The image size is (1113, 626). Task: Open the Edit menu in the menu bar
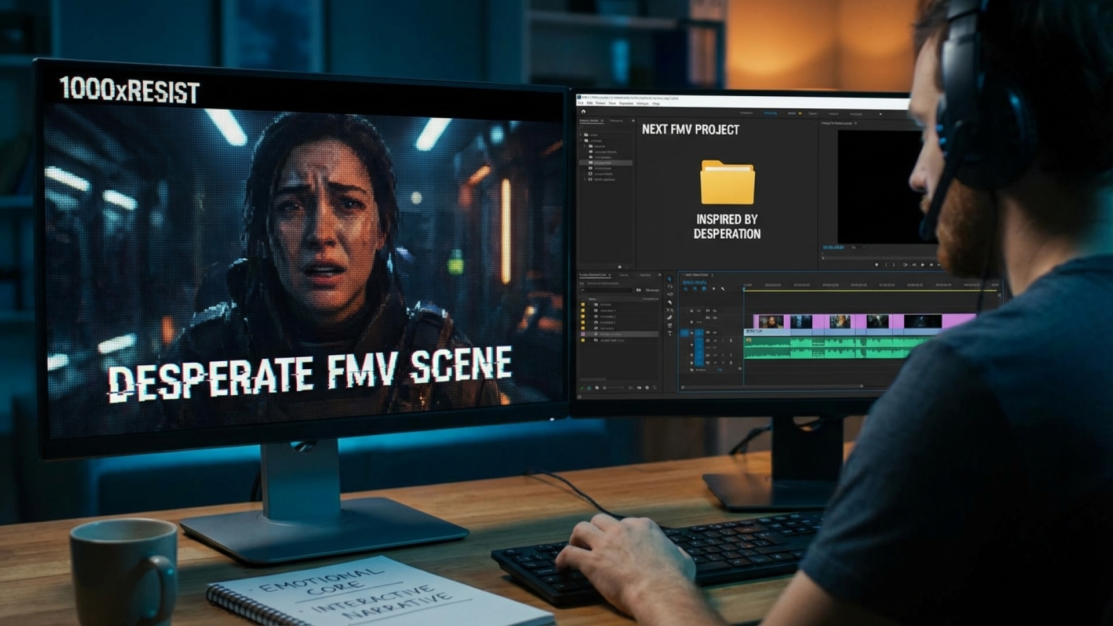[x=590, y=103]
